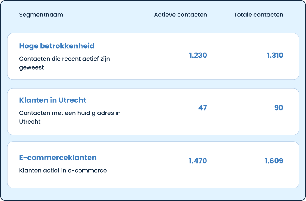This screenshot has height=201, width=306.
Task: Sort by the Actieve contacten column header
Action: pos(180,15)
